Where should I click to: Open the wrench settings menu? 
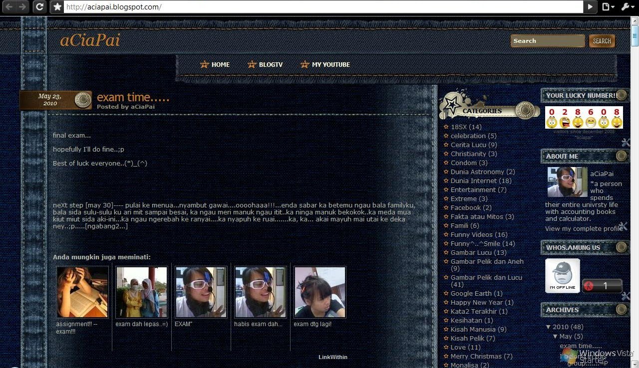click(627, 7)
